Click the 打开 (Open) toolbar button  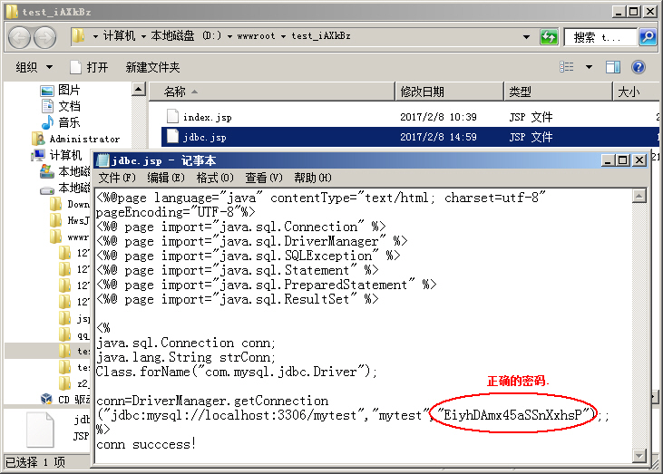tap(89, 67)
